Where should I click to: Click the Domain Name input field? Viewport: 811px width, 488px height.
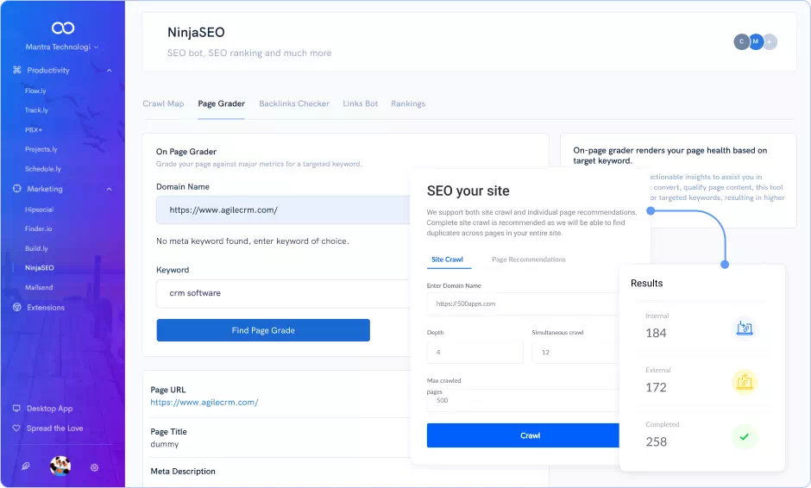[284, 210]
